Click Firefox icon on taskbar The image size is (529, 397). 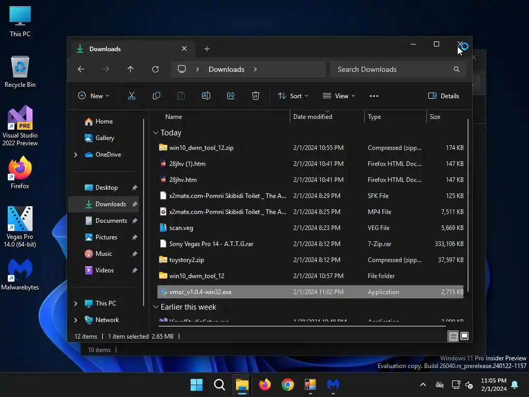265,385
